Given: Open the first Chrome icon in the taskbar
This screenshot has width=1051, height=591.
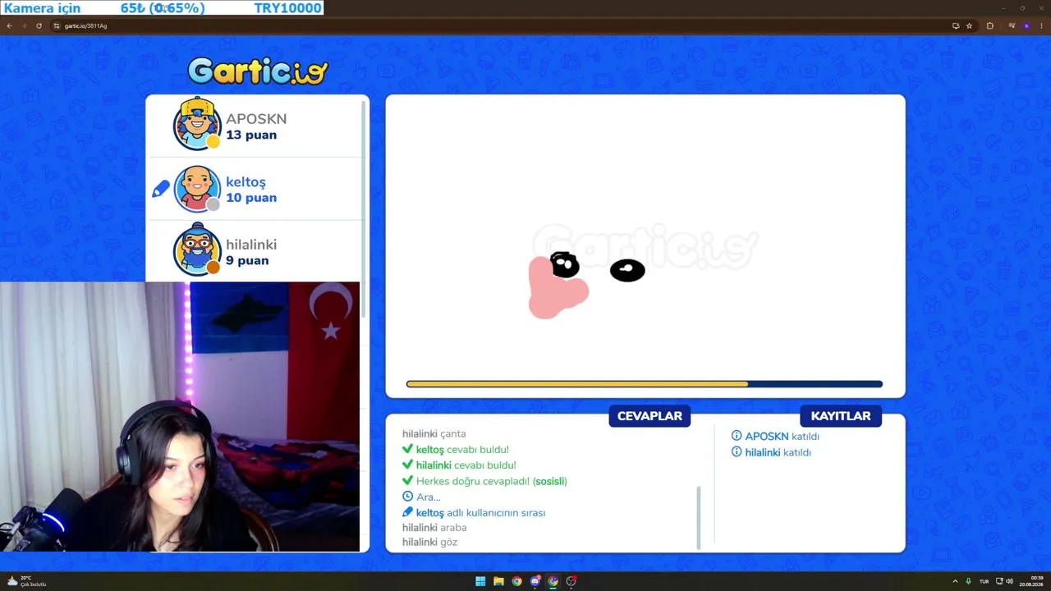Looking at the screenshot, I should tap(516, 581).
